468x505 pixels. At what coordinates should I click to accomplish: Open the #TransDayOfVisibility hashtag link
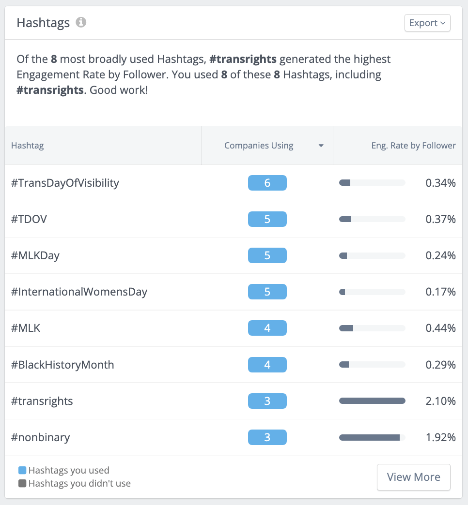click(x=65, y=183)
